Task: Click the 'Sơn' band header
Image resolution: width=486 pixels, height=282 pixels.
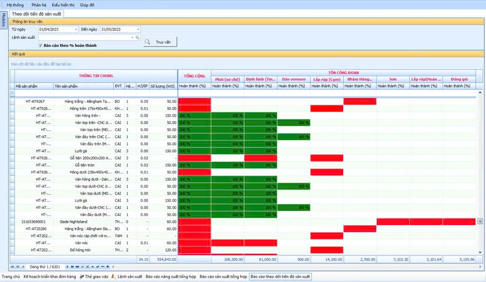Action: pos(393,80)
